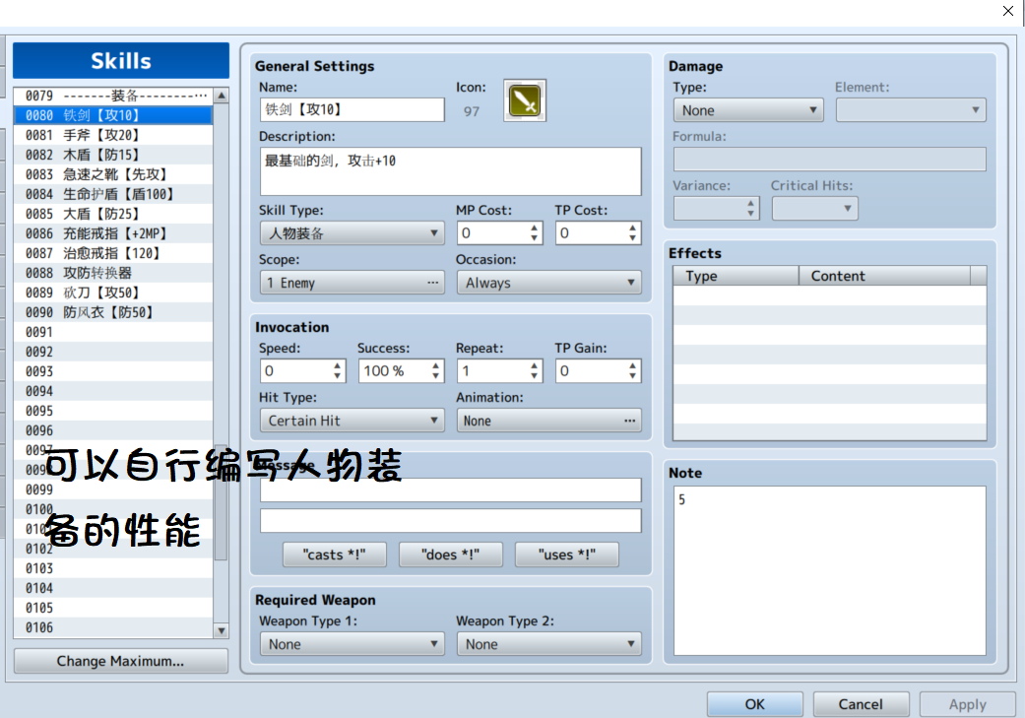The image size is (1025, 718).
Task: Click the grayed-out Apply button
Action: pos(968,704)
